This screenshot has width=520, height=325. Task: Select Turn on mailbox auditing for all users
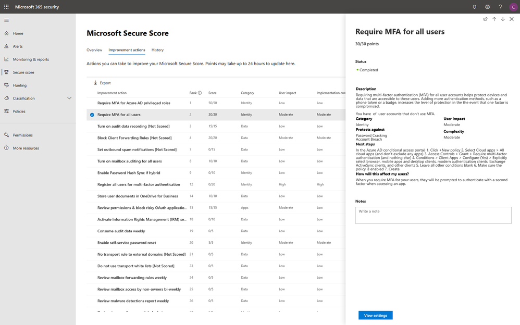[x=216, y=161]
